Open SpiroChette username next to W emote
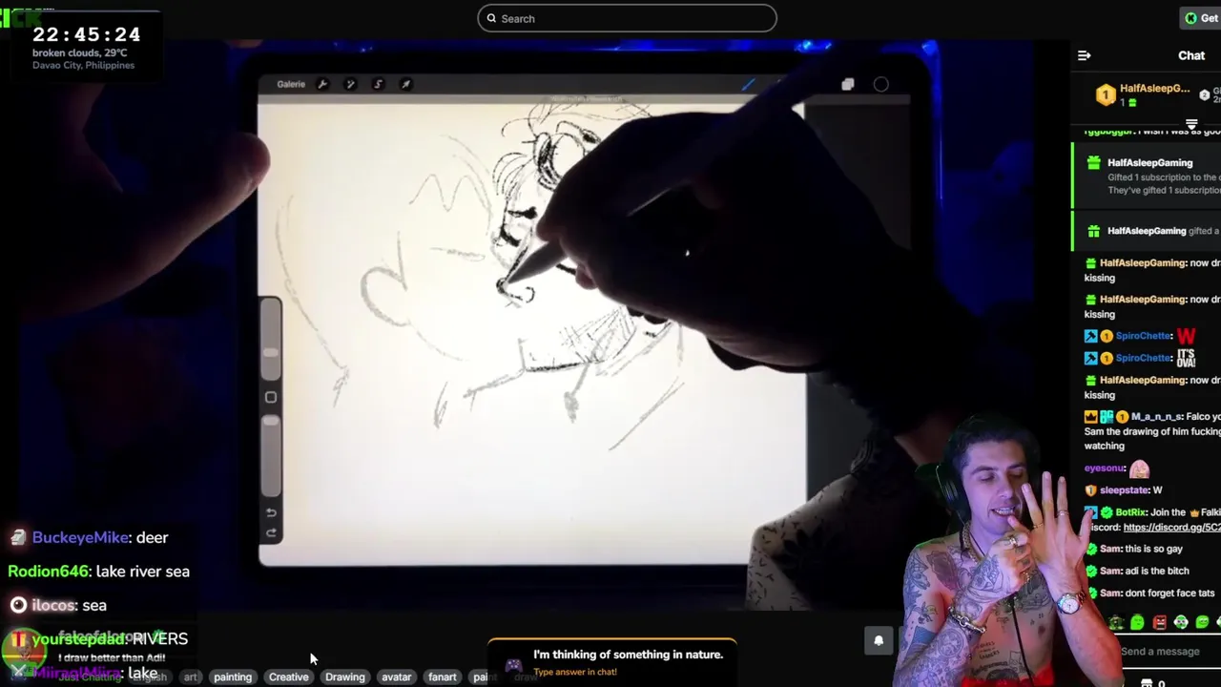 click(1143, 336)
